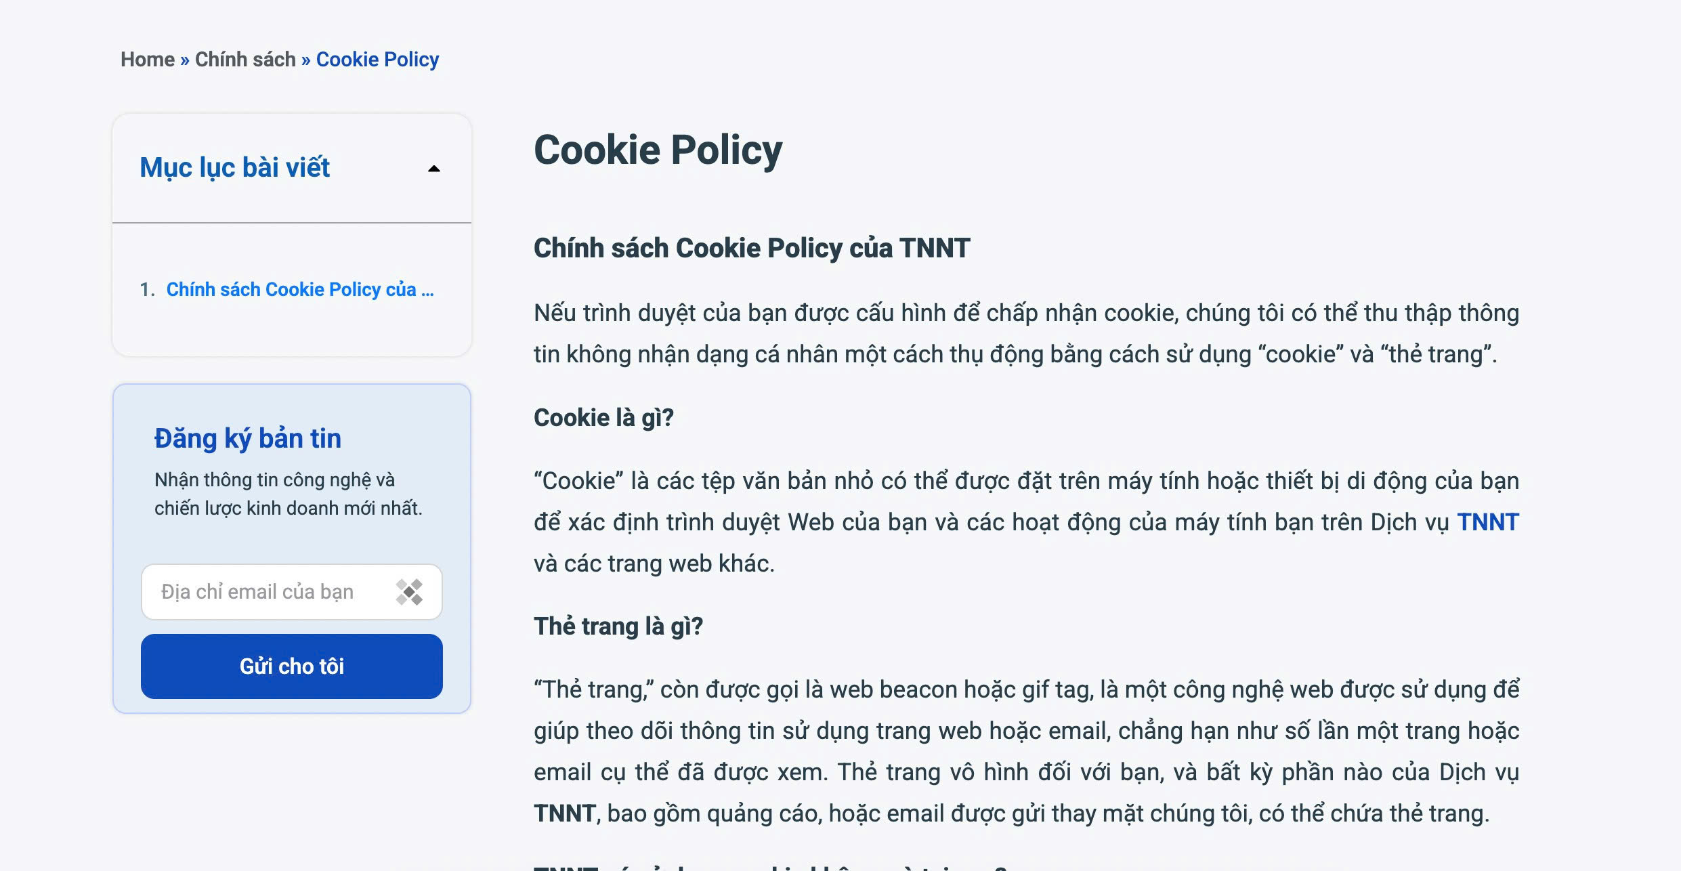Image resolution: width=1681 pixels, height=871 pixels.
Task: Click the "Cookie Policy" page title
Action: (x=658, y=150)
